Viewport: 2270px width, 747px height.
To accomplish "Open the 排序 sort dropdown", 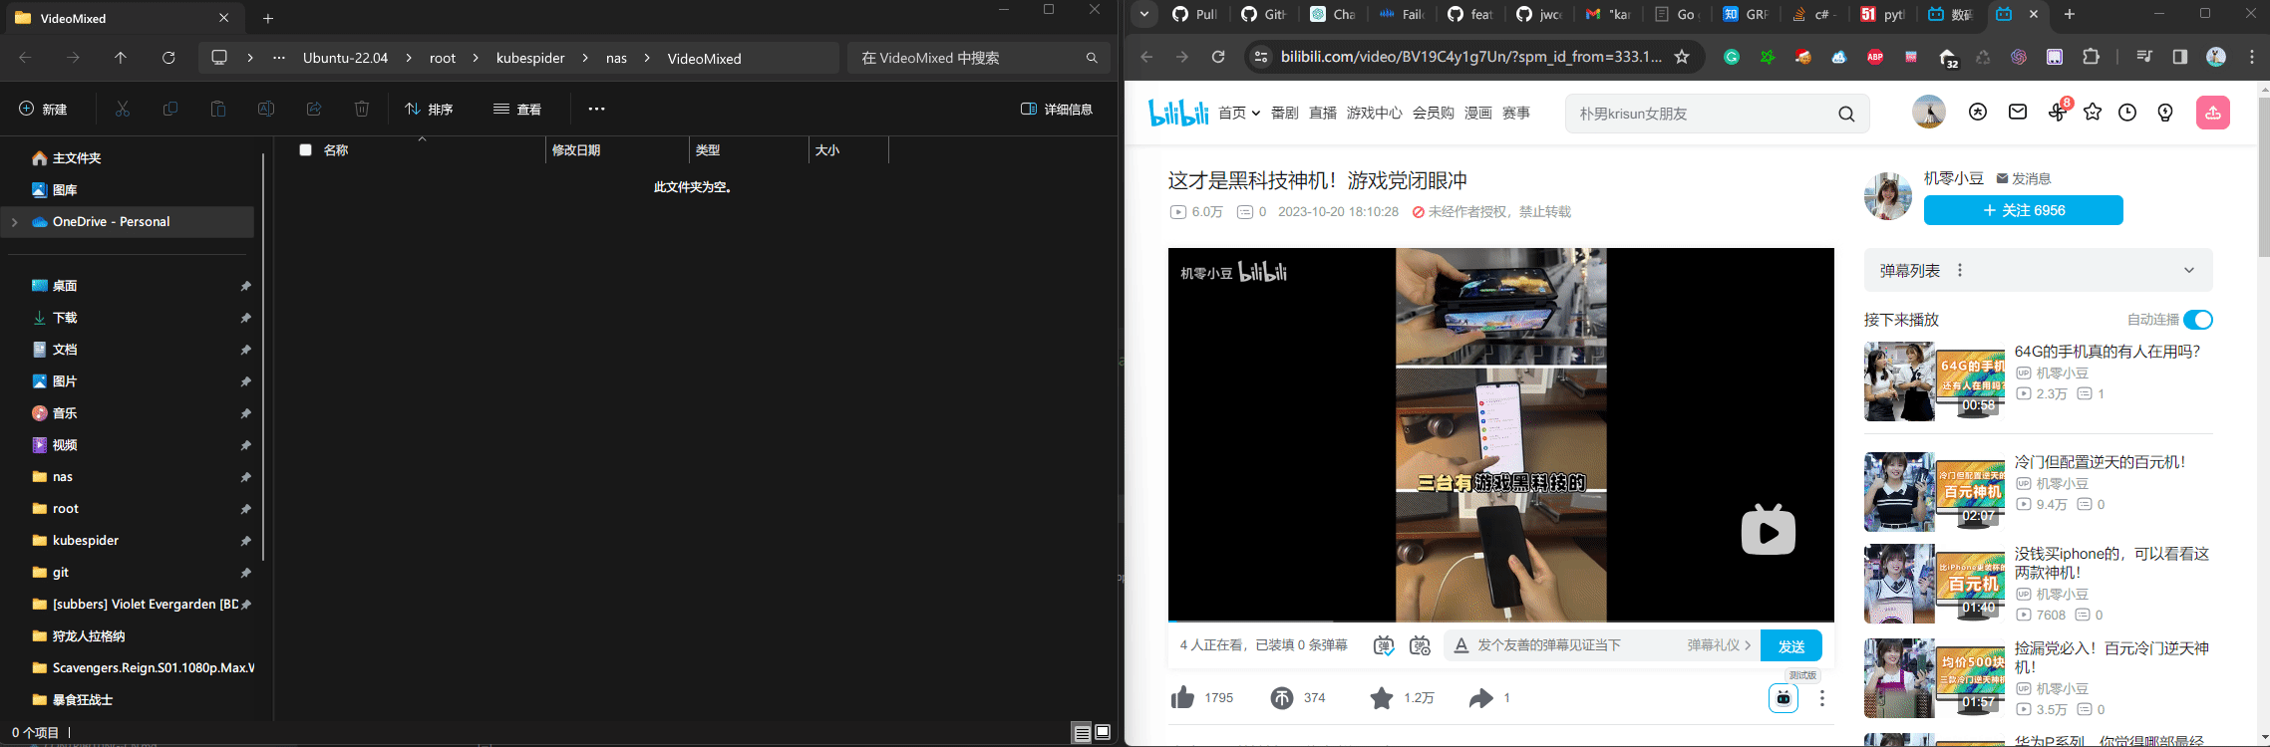I will pos(429,109).
